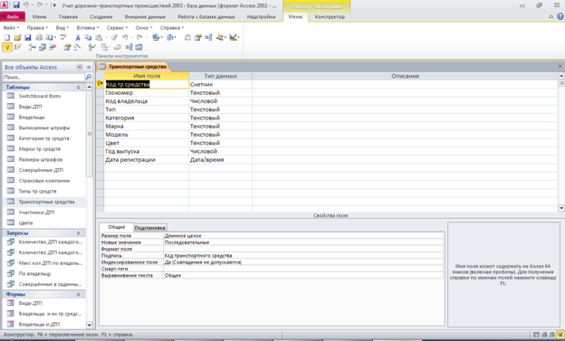Open the Справка dropdown menu
The height and width of the screenshot is (341, 565).
pyautogui.click(x=172, y=28)
